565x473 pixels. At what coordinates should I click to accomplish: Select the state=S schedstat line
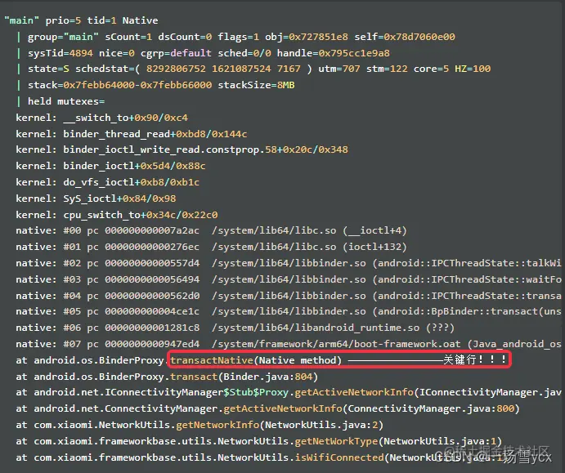tap(253, 69)
